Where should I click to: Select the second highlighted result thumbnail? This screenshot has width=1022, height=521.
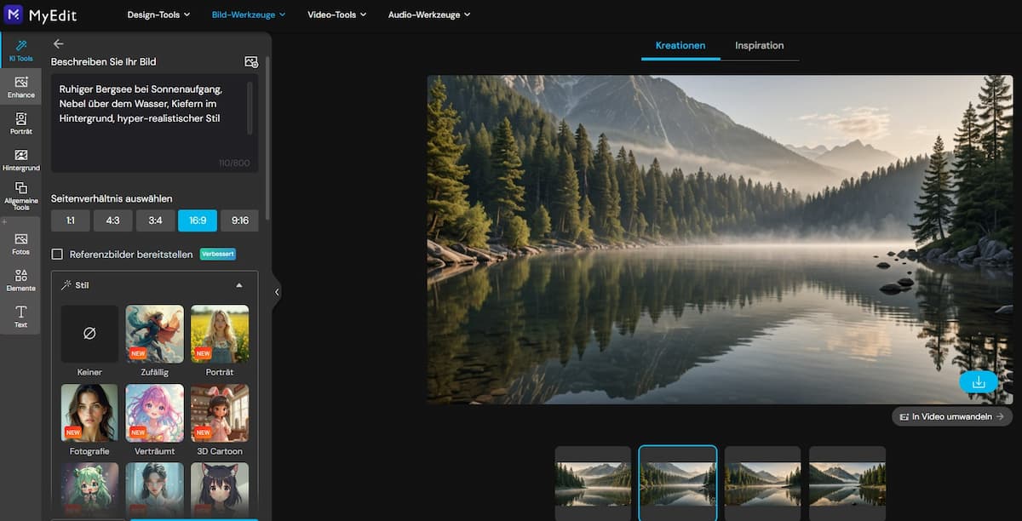pos(678,482)
